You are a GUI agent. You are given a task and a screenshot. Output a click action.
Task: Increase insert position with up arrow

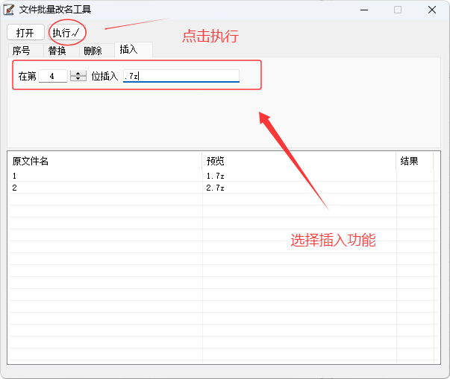[x=78, y=73]
